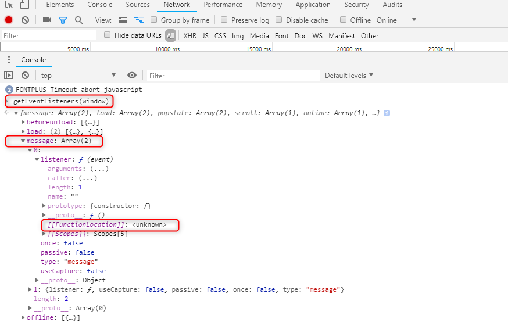Image resolution: width=508 pixels, height=322 pixels.
Task: Expand the beforeunload entry
Action: pos(23,122)
